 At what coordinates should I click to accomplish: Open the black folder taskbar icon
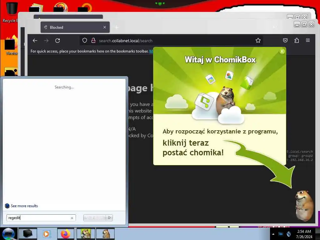(27, 234)
